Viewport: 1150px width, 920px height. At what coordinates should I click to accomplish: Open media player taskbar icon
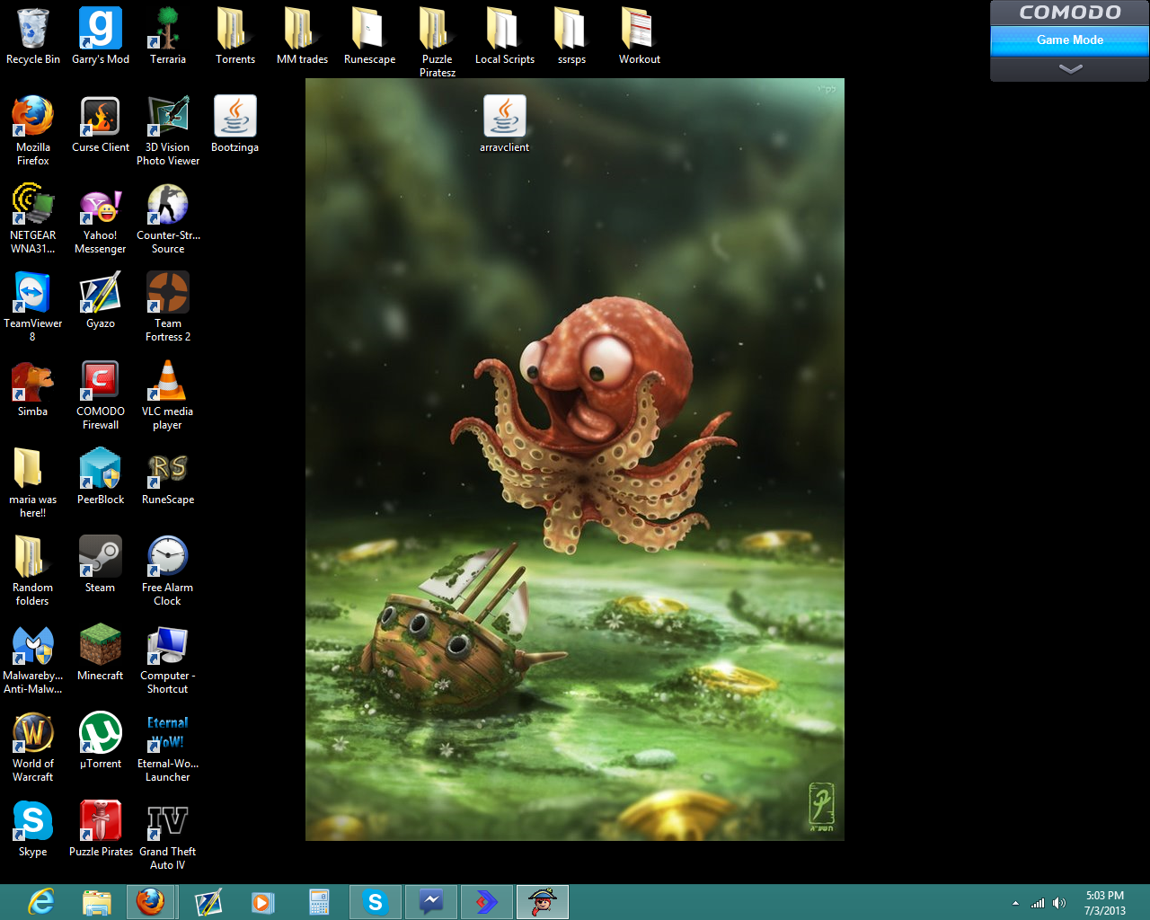[x=262, y=902]
